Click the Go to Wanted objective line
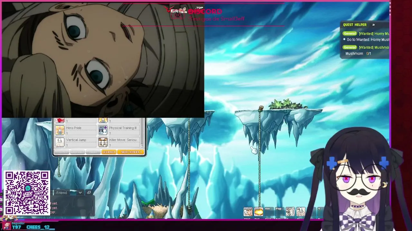Screen dimensions: 412x231 (x=368, y=40)
